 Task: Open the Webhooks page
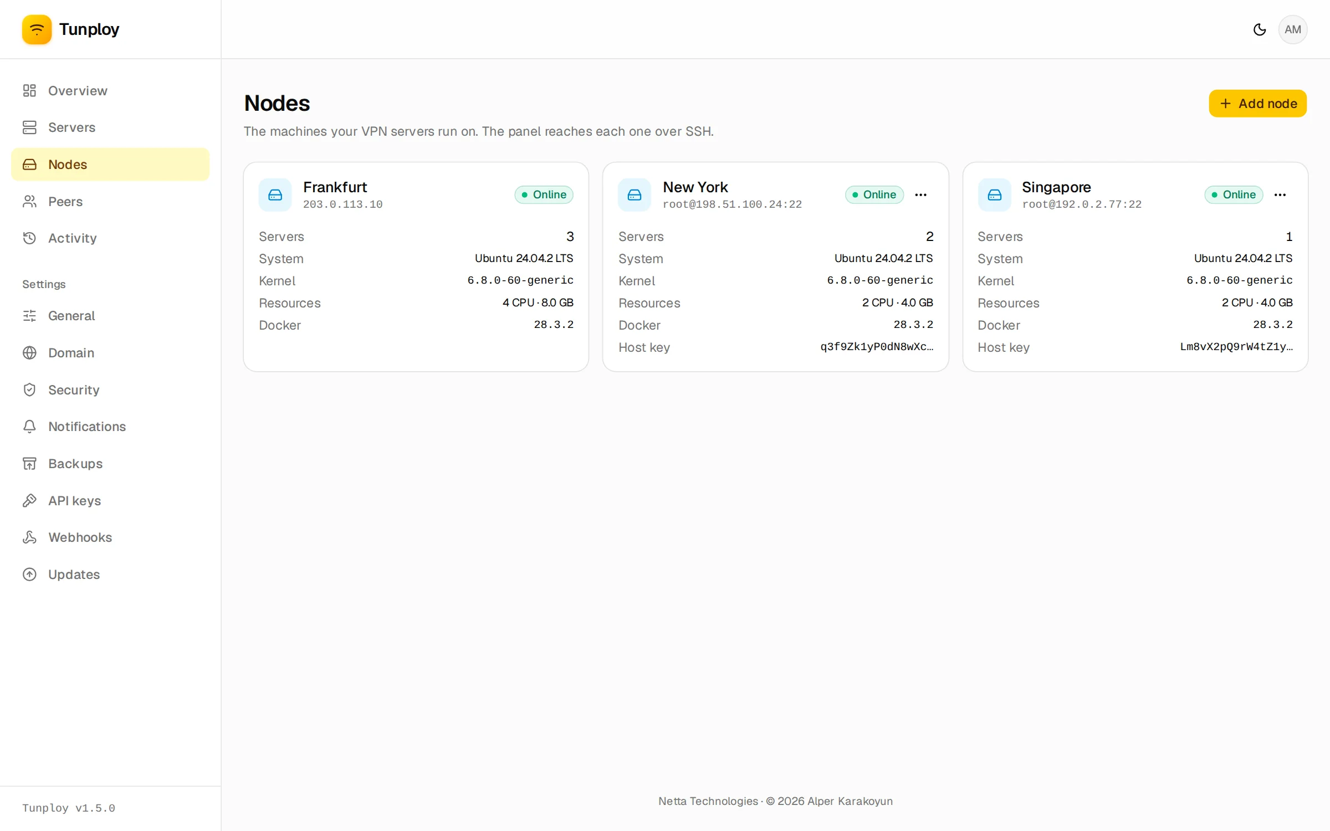coord(110,537)
